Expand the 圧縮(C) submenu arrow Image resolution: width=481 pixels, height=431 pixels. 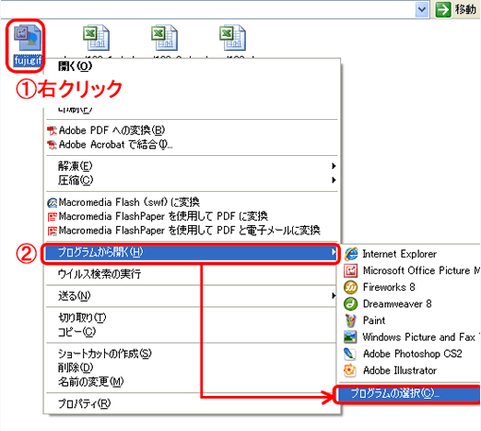point(334,180)
